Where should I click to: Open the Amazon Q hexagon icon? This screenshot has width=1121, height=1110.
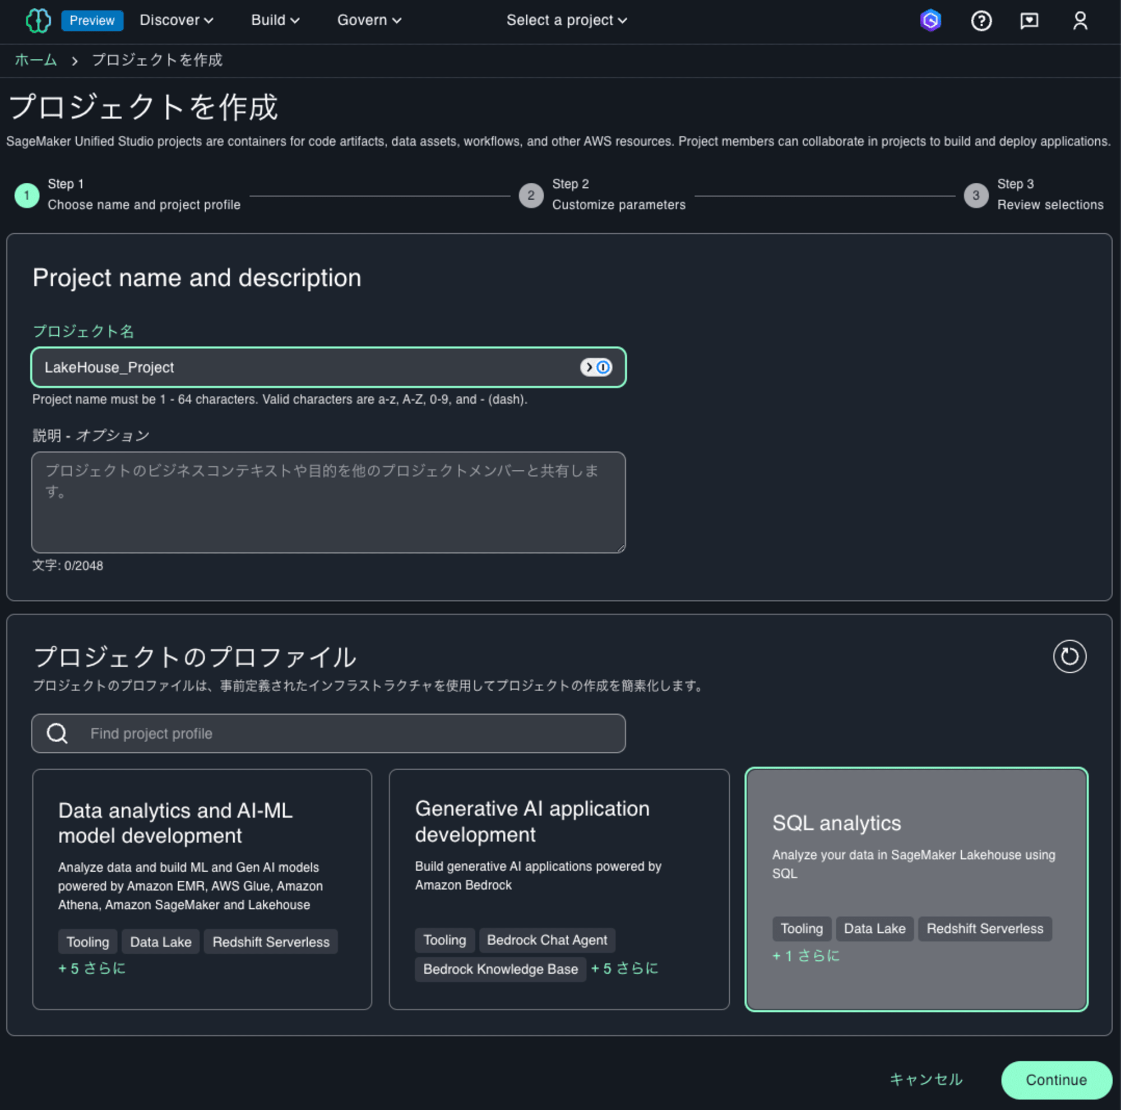click(x=930, y=21)
